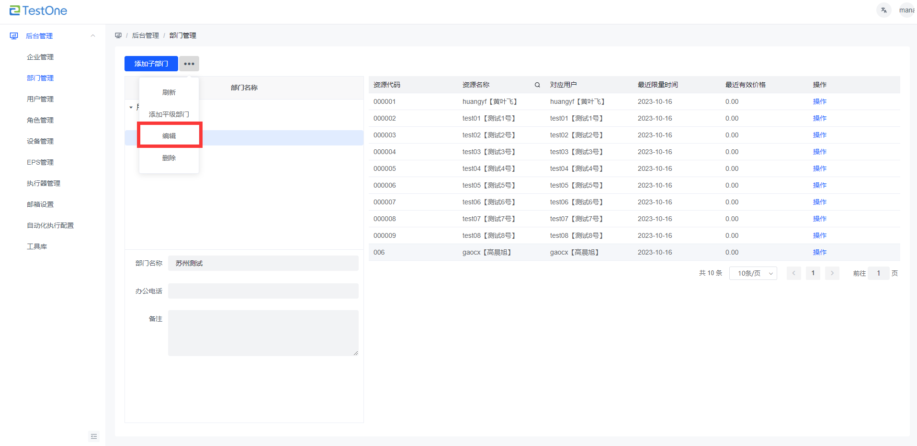Click the language translation icon
This screenshot has width=917, height=446.
(x=883, y=10)
